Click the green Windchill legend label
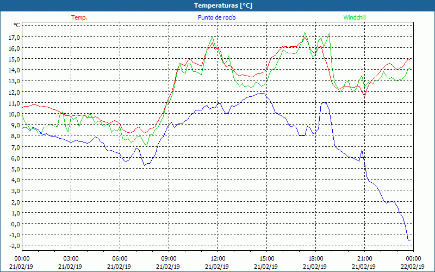Viewport: 435px width, 272px height. (x=355, y=17)
